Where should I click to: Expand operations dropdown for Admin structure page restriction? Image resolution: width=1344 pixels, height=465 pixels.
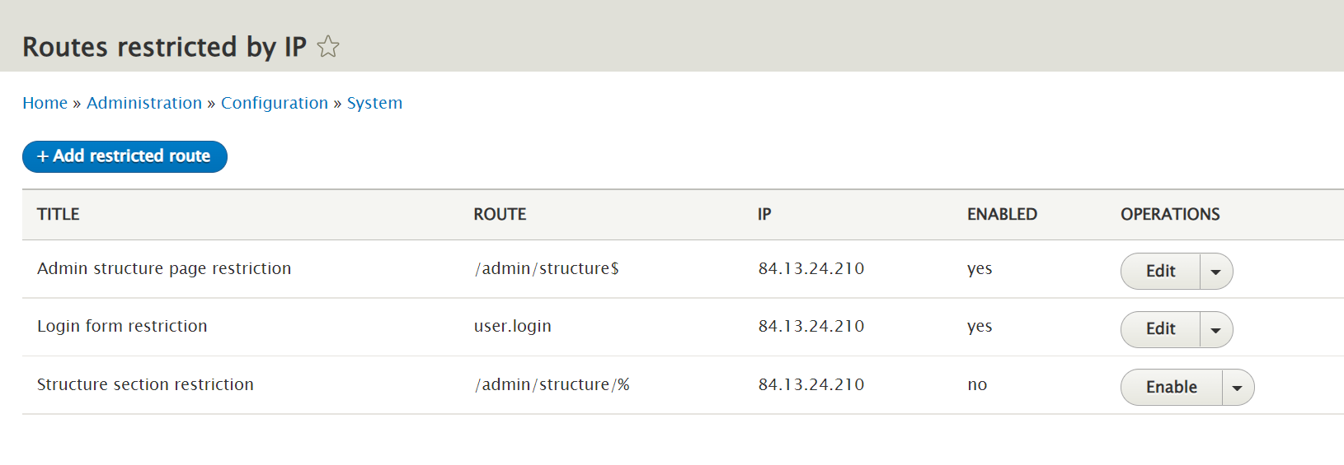pyautogui.click(x=1216, y=272)
